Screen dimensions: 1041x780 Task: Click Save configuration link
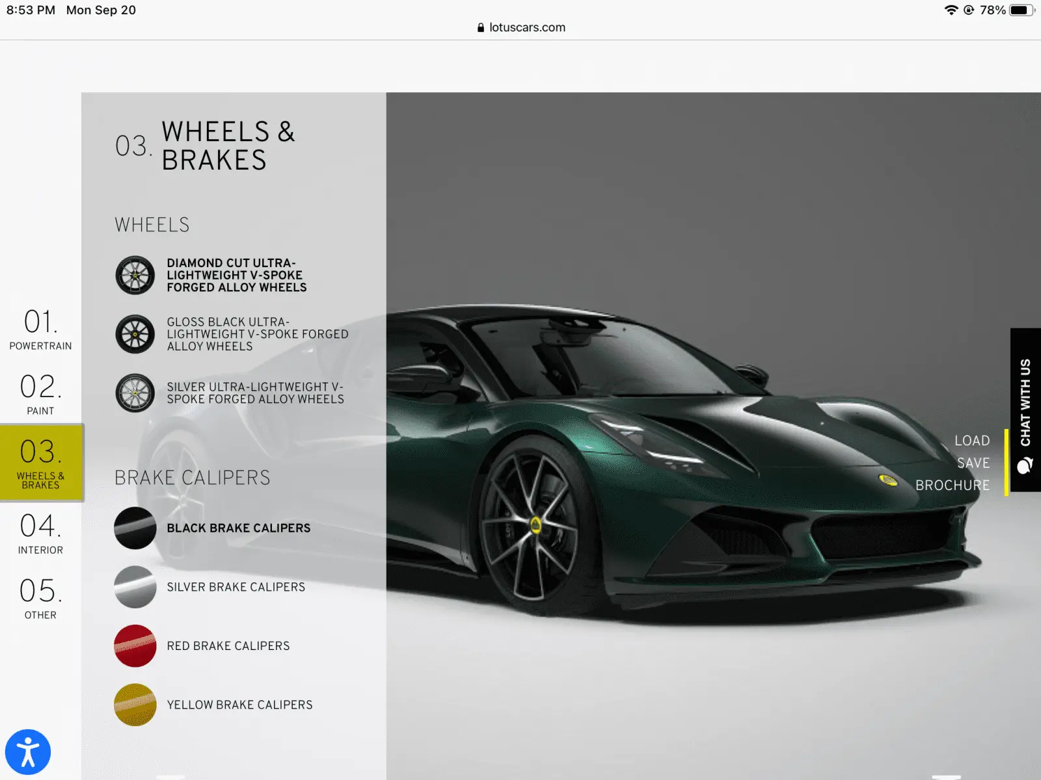point(973,463)
